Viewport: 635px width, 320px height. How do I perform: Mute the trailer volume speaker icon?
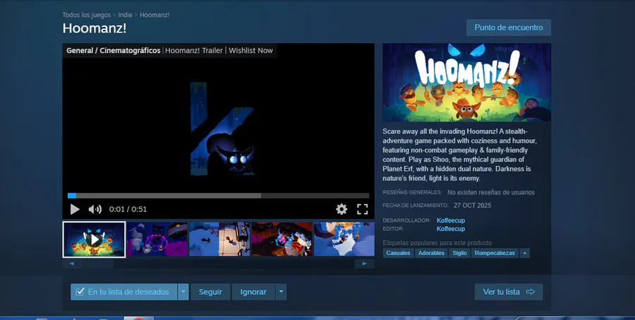tap(95, 209)
